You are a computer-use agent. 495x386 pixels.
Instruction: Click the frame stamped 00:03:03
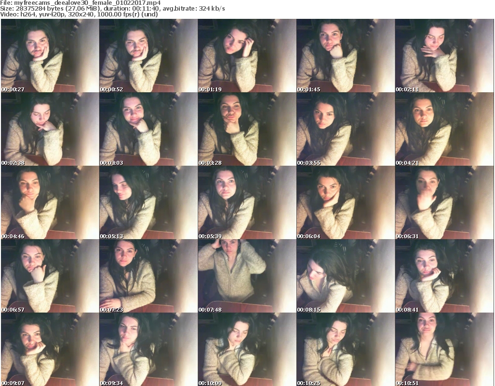pos(148,129)
